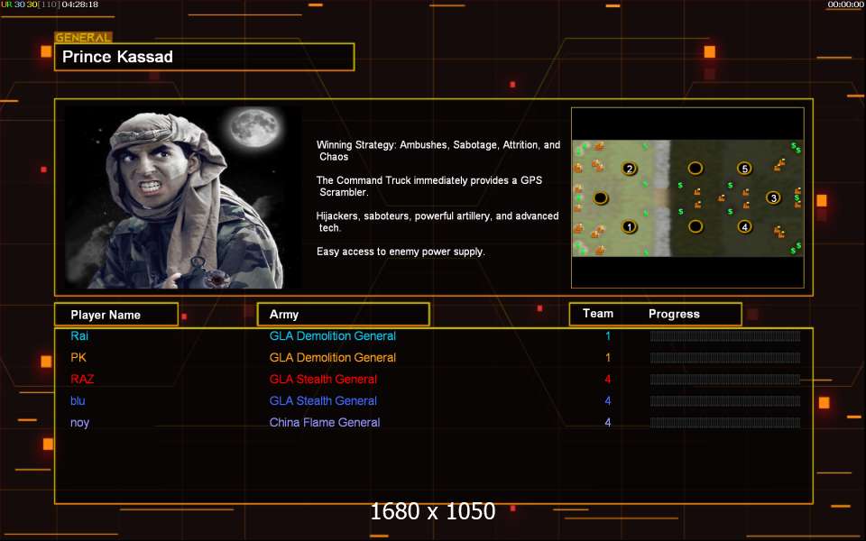This screenshot has width=866, height=541.
Task: Click blu's GLA Stealth General army
Action: coord(323,401)
